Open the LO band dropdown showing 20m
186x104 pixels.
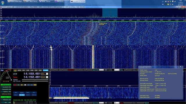[44, 74]
